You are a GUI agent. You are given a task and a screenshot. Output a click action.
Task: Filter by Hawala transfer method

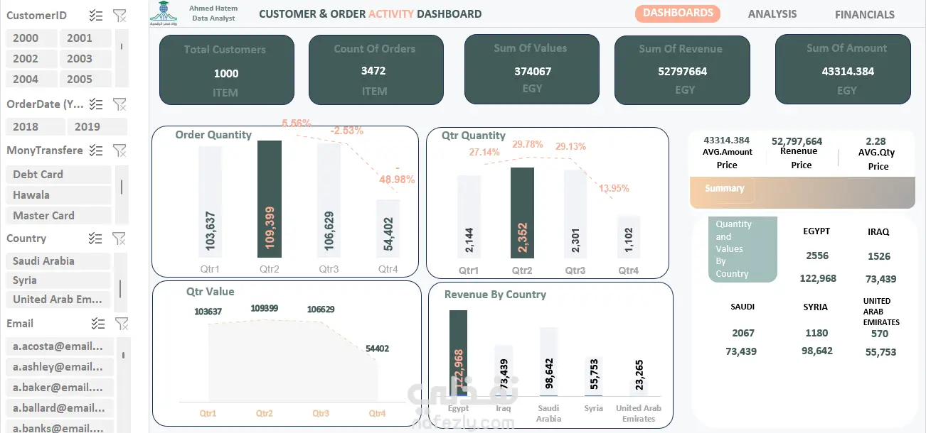(x=58, y=194)
